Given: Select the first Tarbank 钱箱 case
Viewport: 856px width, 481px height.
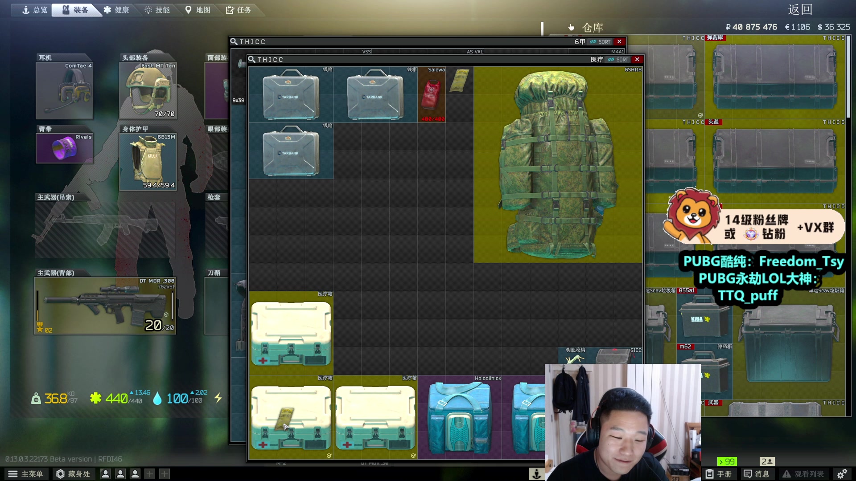Looking at the screenshot, I should point(291,94).
